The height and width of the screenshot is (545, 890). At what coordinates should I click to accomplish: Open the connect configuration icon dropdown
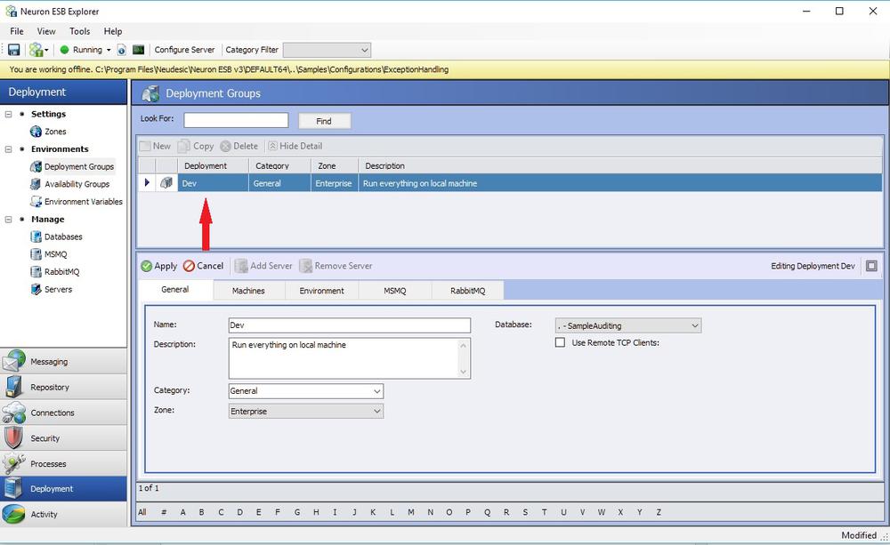(x=38, y=50)
